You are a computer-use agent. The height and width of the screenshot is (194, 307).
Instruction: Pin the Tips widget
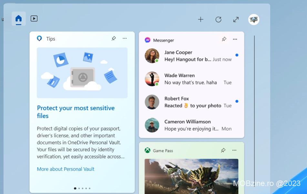(114, 39)
